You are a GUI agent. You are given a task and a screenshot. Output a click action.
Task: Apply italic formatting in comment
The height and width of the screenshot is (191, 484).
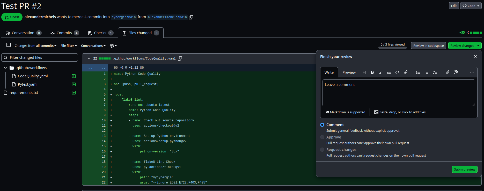[x=381, y=72]
